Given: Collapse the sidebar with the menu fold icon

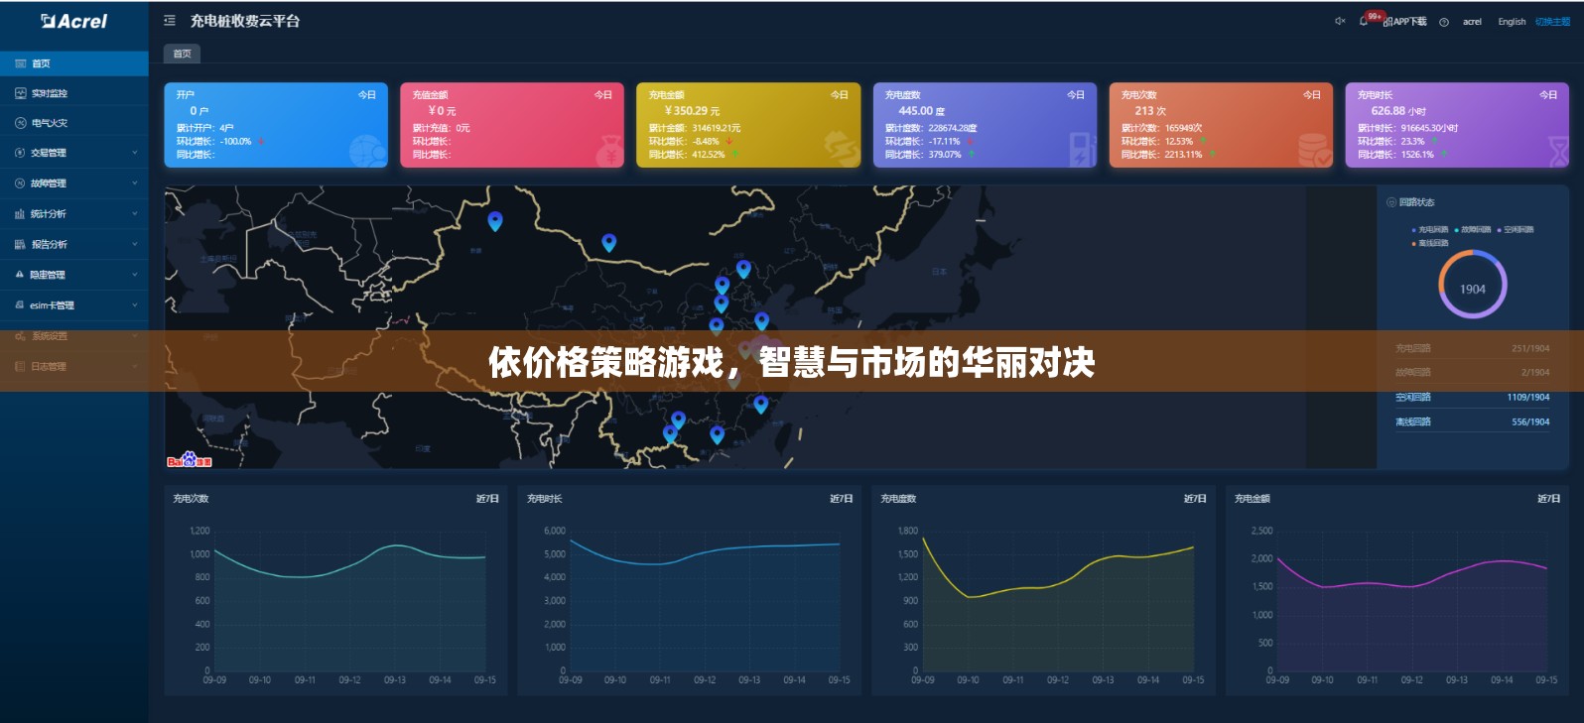Looking at the screenshot, I should (x=170, y=21).
